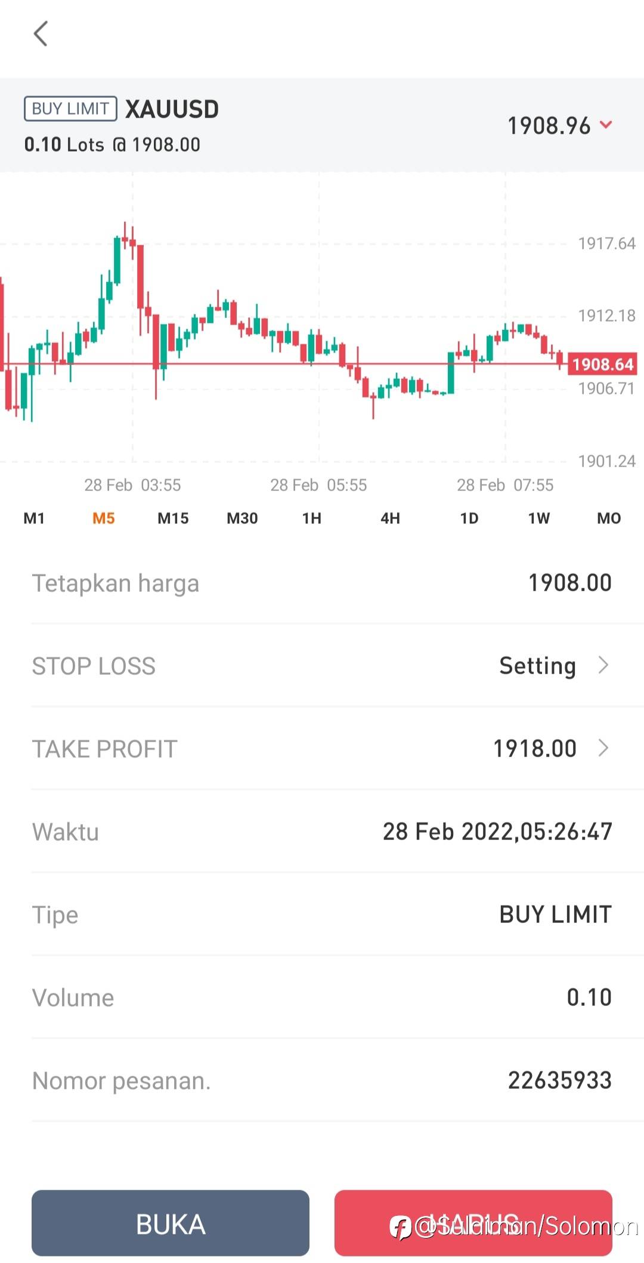Switch chart to M30 timeframe
The image size is (644, 1263).
[x=242, y=518]
